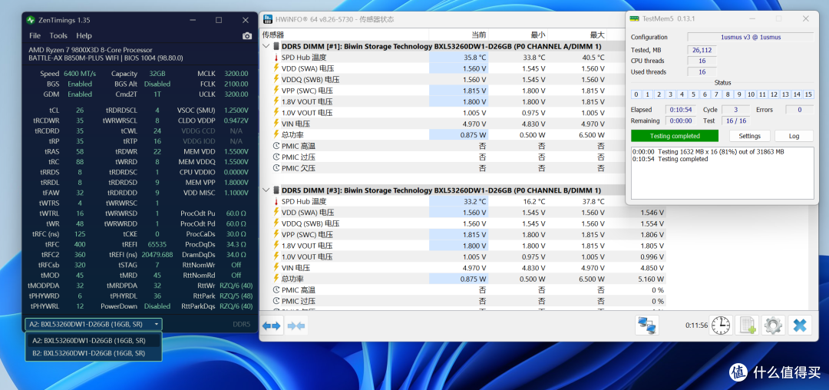Viewport: 829px width, 390px height.
Task: Click DIMM #1 SPD Hub current value 35.8 °C
Action: click(x=475, y=57)
